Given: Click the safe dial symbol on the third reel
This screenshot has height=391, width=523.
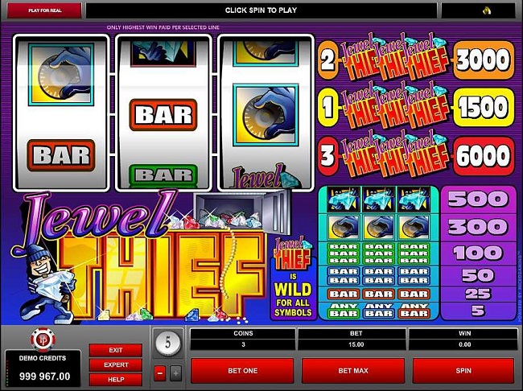Looking at the screenshot, I should [x=266, y=115].
